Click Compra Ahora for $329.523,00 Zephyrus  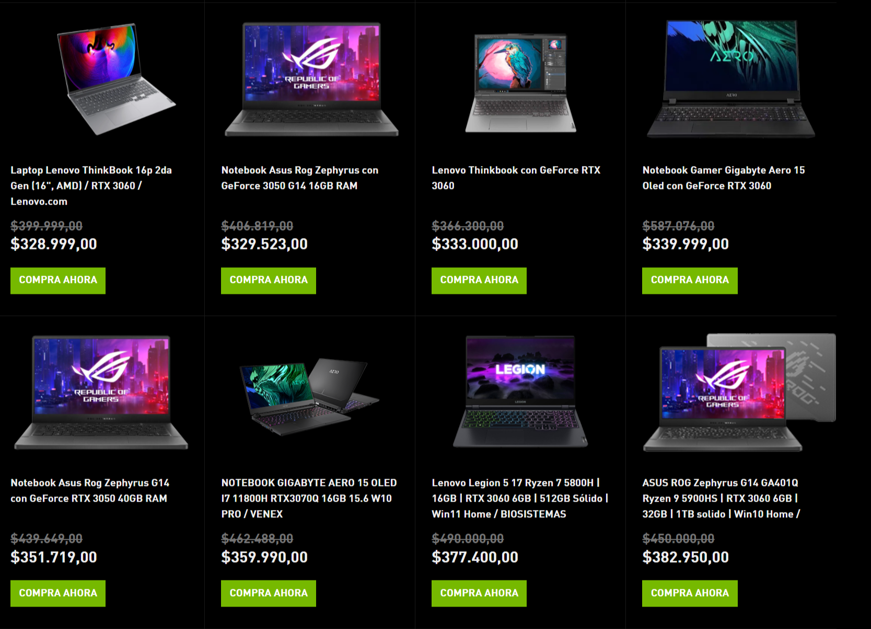pyautogui.click(x=269, y=280)
